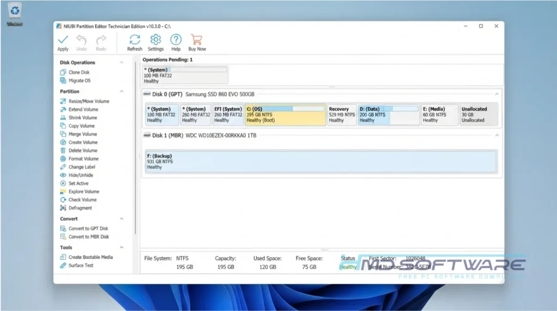
Task: Run Check Volume
Action: (78, 200)
